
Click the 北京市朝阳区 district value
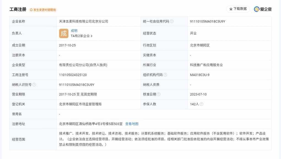[x=200, y=45]
